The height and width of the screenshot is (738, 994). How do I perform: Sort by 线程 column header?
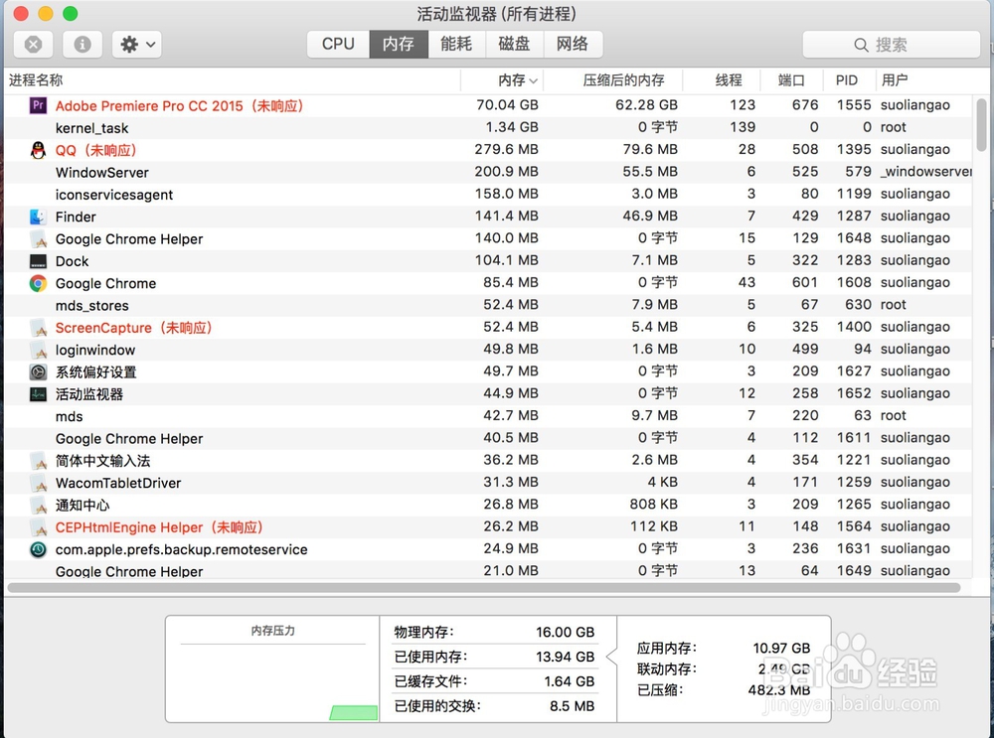[x=722, y=80]
